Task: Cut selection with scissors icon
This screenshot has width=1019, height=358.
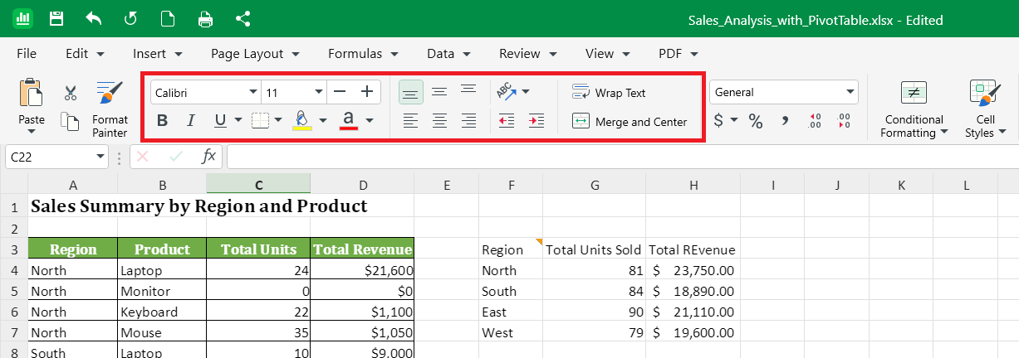Action: click(x=70, y=94)
